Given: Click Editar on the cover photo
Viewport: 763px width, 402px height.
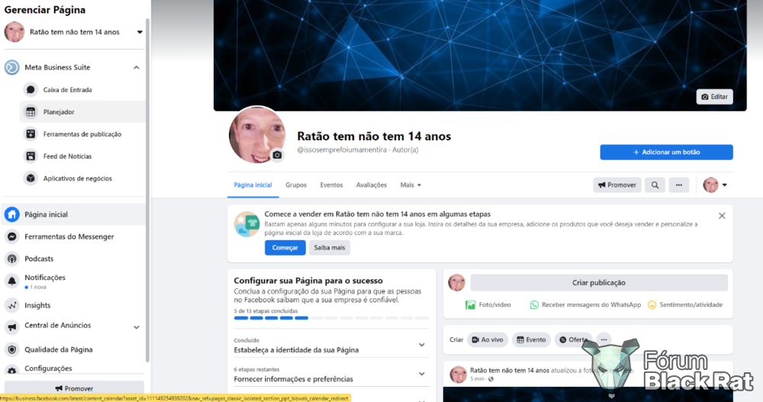Looking at the screenshot, I should [714, 97].
